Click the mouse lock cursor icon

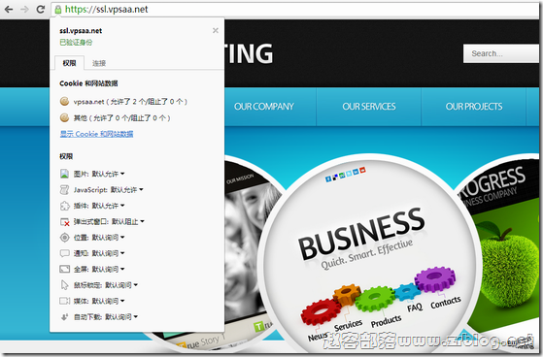(x=64, y=285)
